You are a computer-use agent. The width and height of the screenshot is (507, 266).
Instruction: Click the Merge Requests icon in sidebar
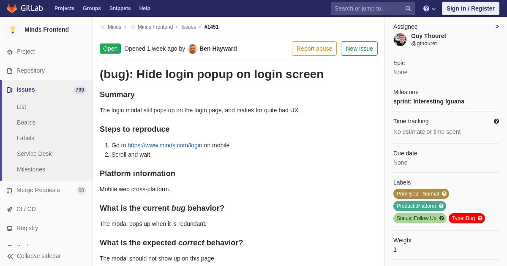(x=10, y=190)
